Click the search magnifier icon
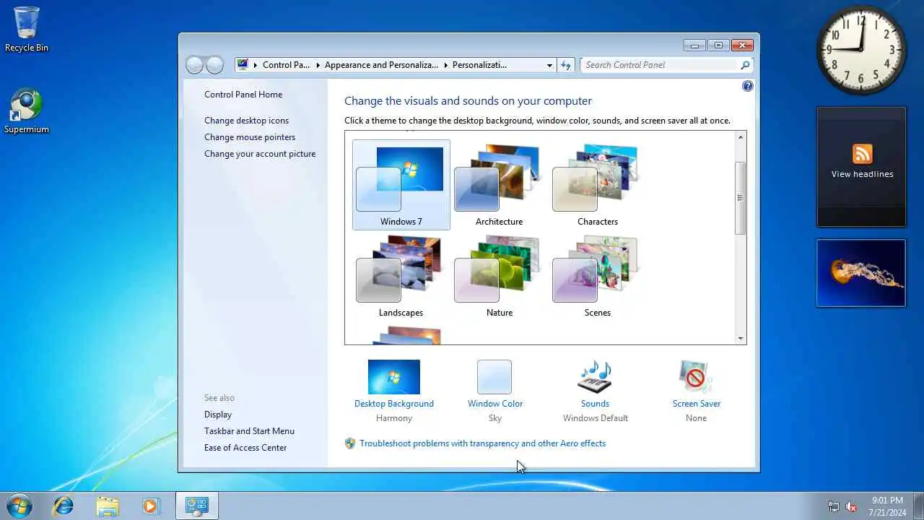 pos(746,65)
